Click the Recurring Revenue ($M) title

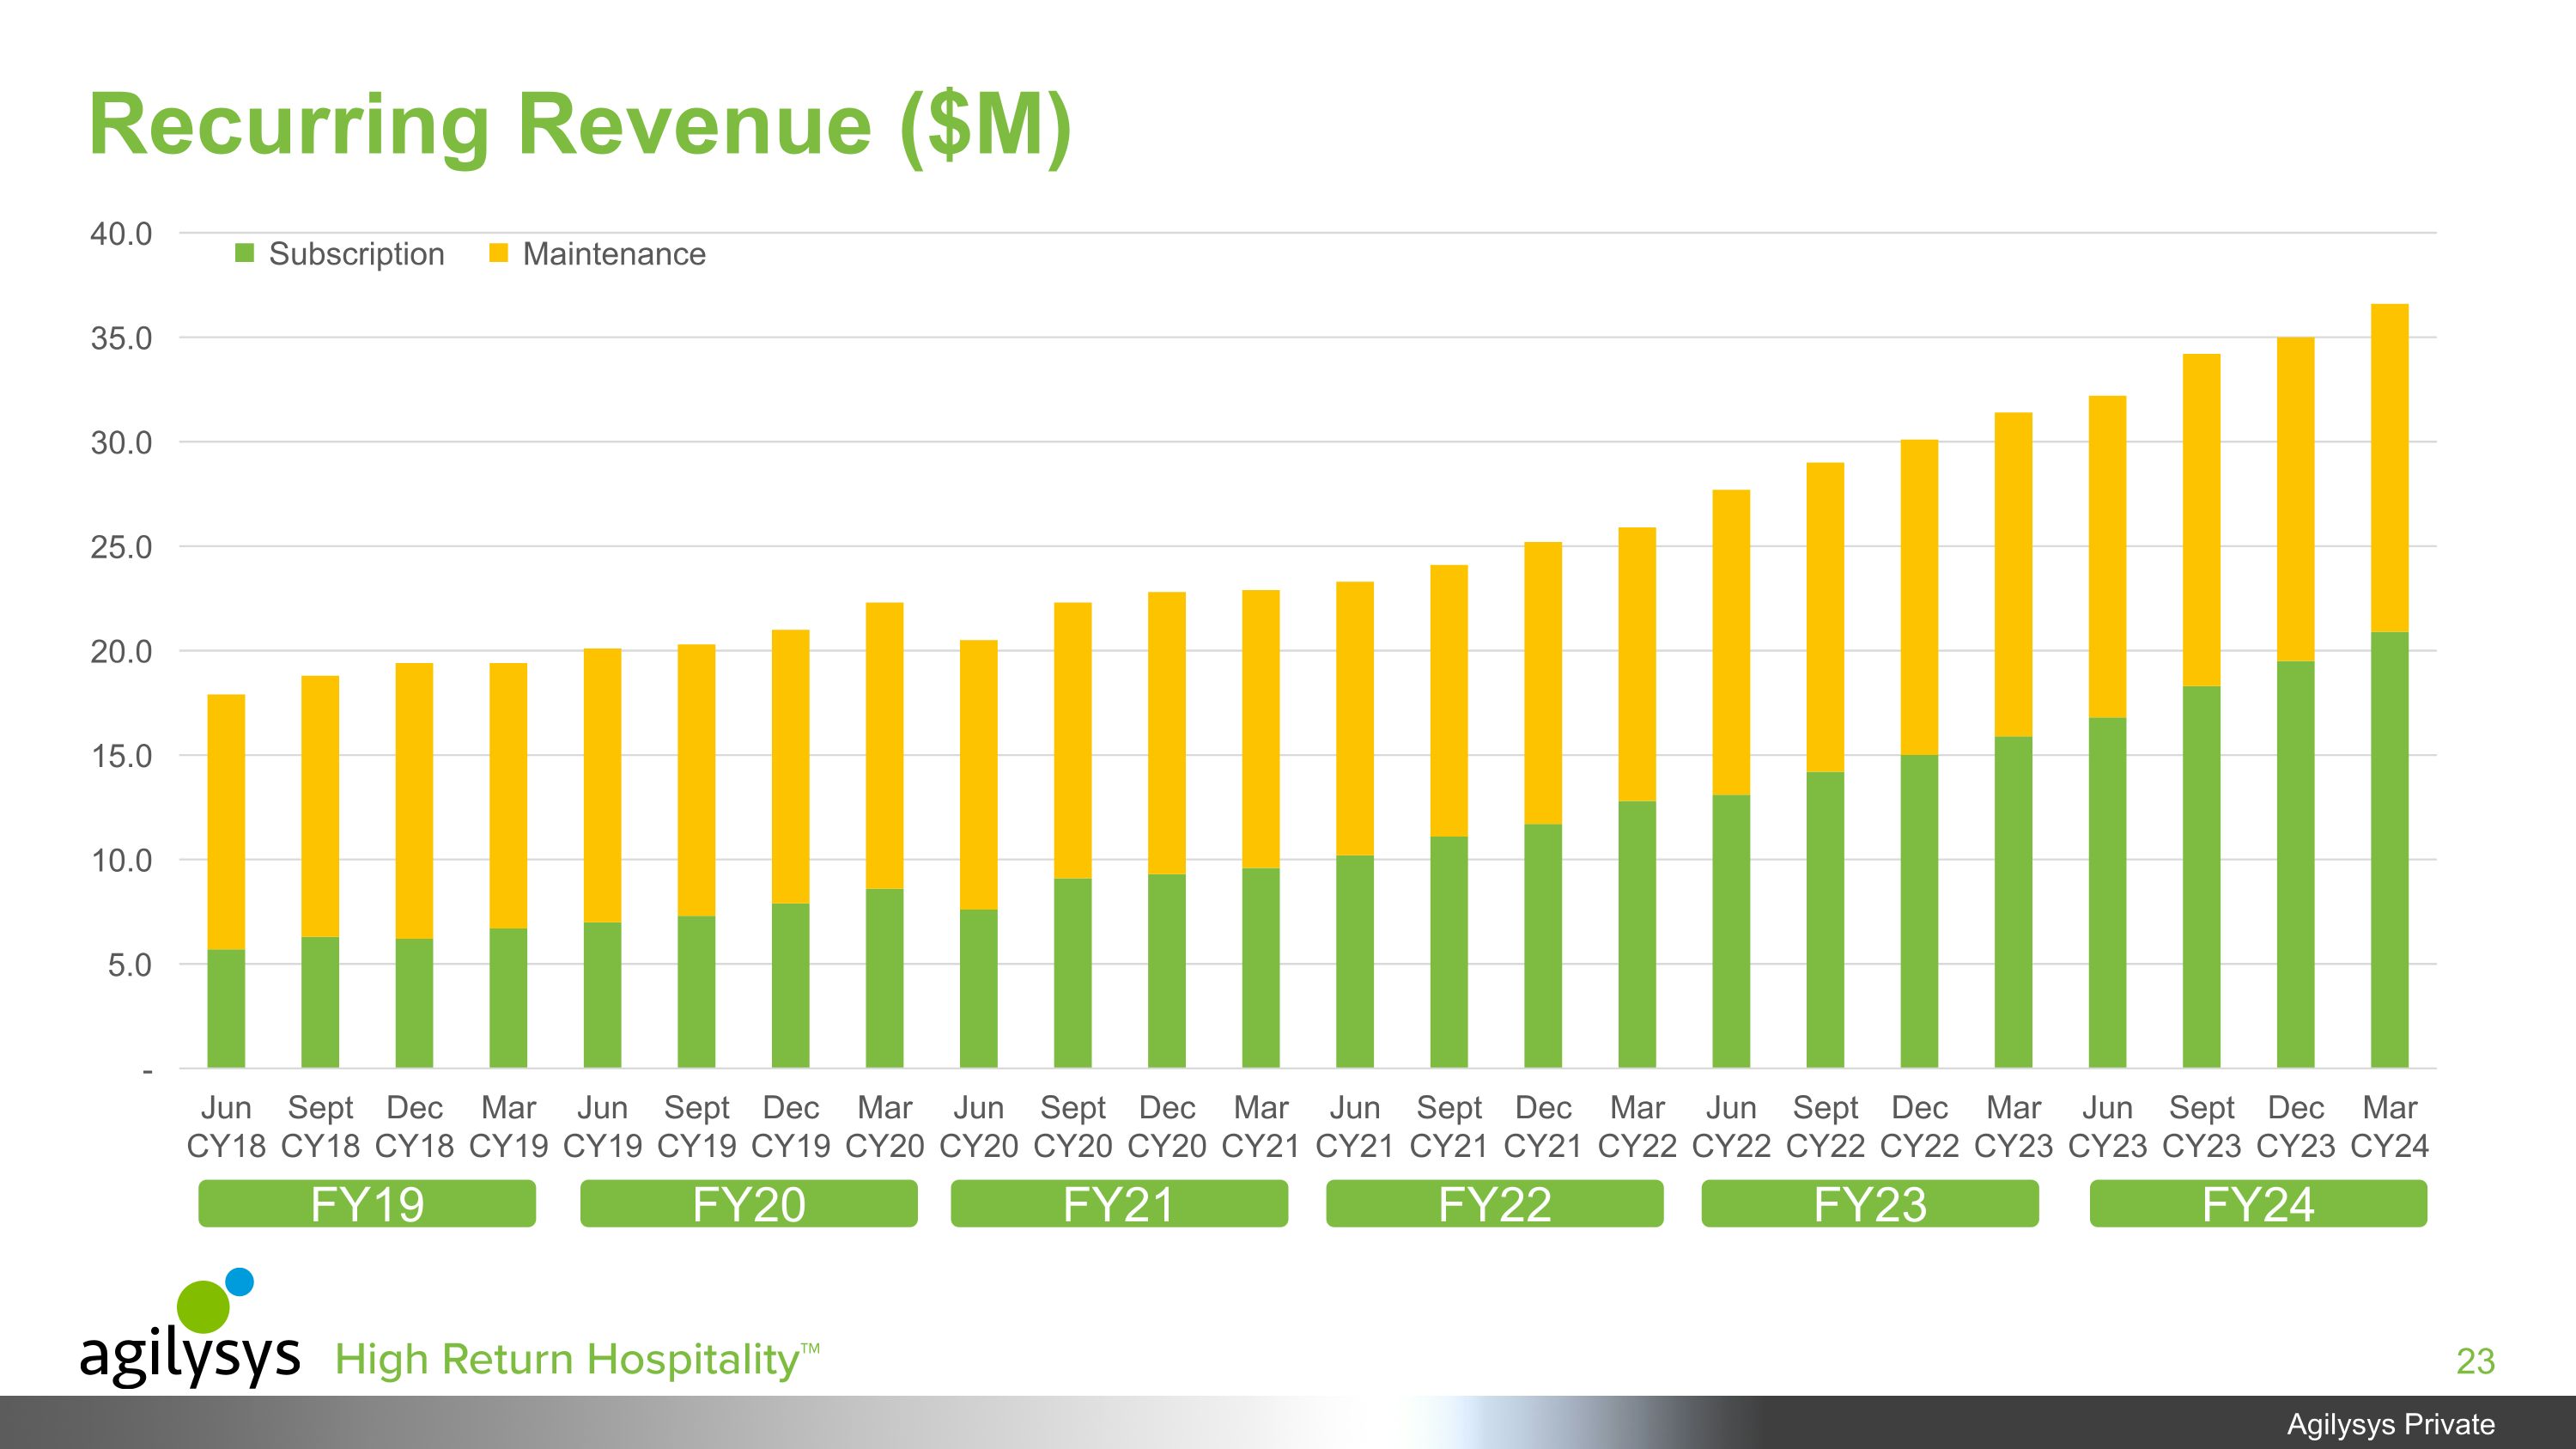point(580,126)
